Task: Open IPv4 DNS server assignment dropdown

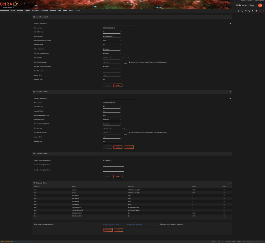Action: tap(112, 67)
